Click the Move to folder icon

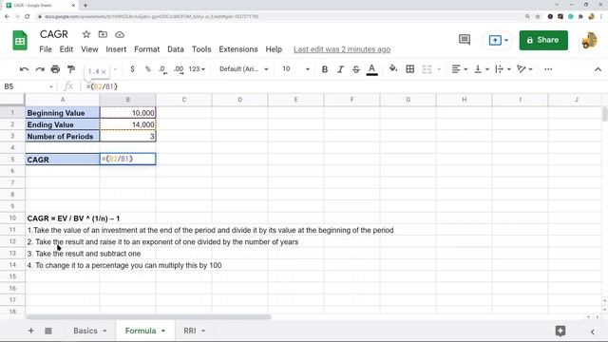tap(103, 34)
